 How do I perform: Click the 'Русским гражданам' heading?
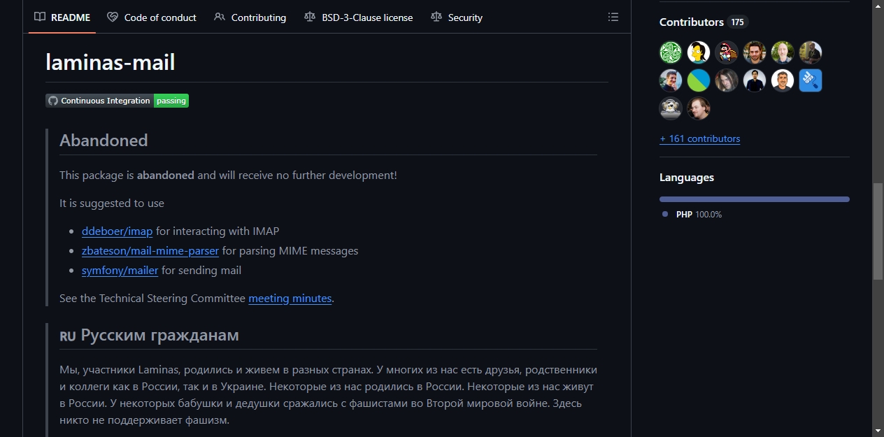149,335
